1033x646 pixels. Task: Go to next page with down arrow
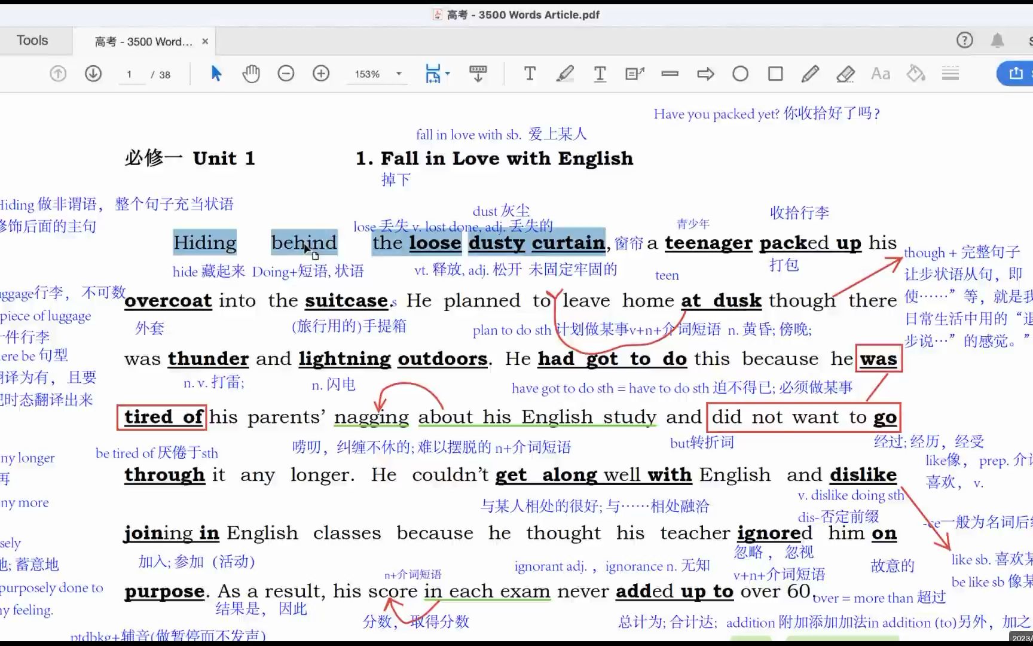tap(93, 74)
